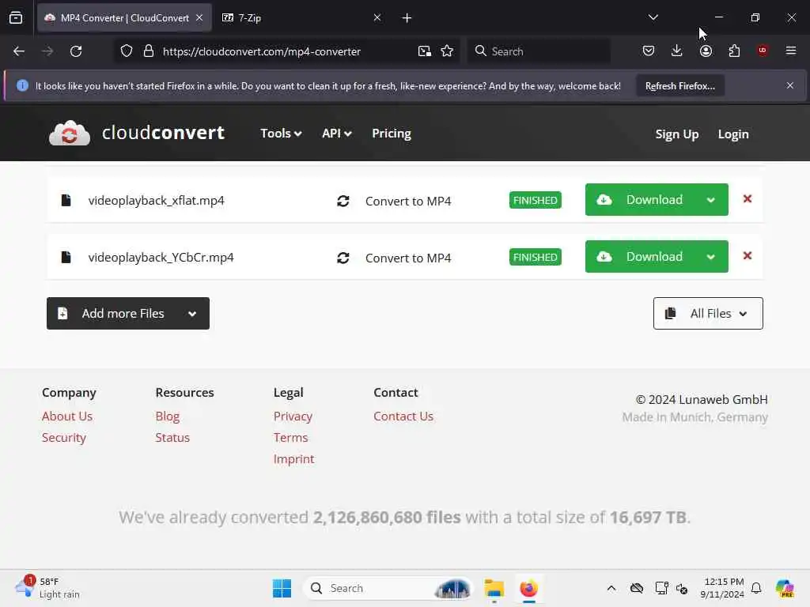Show hidden system tray icons

pos(611,588)
